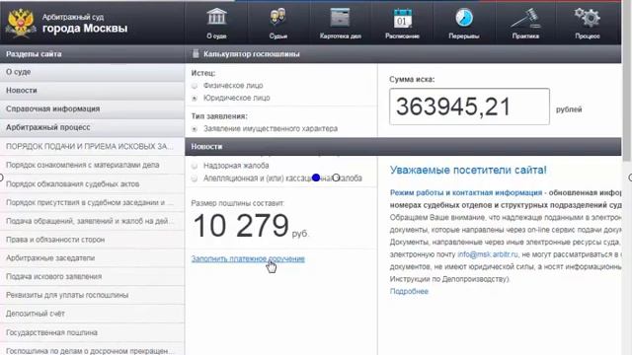This screenshot has height=355, width=632.
Task: Select the 'Надзорная жалоба' radio button
Action: pyautogui.click(x=195, y=166)
